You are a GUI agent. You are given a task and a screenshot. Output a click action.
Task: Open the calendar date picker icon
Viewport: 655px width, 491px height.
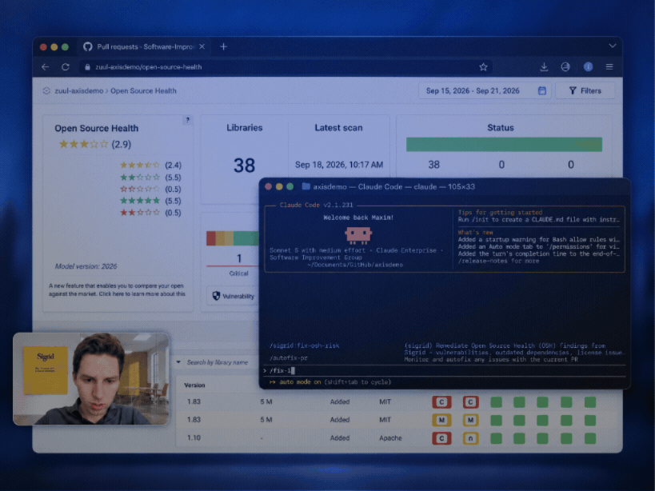tap(541, 90)
